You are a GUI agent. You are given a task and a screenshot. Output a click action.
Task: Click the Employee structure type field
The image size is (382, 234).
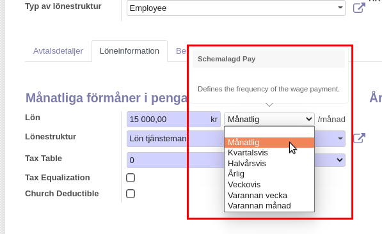tap(236, 8)
